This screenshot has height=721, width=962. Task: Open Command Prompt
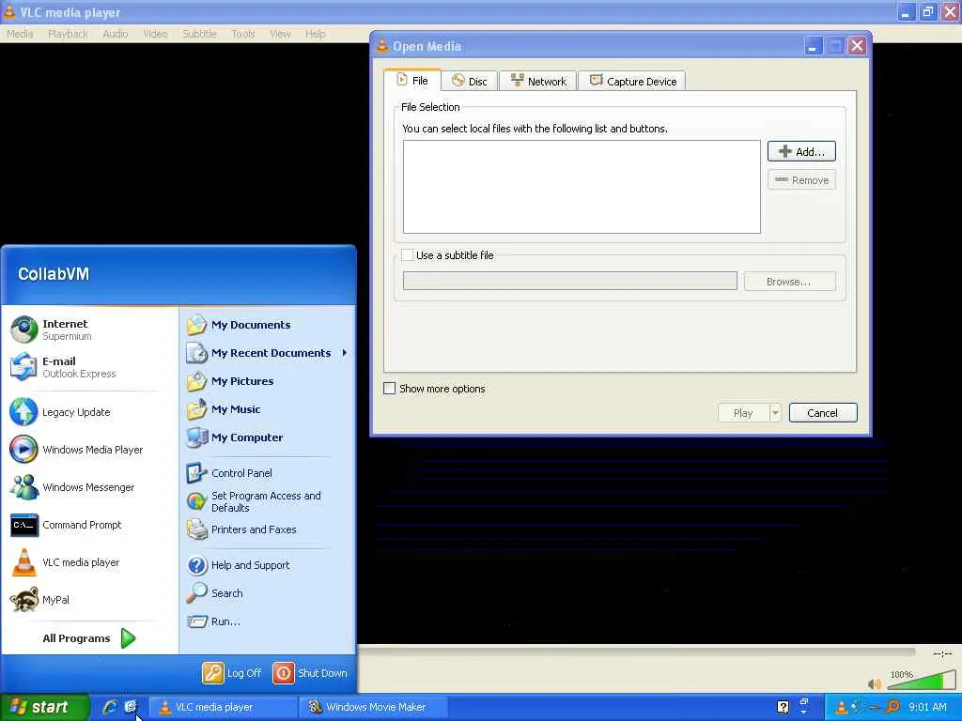(x=85, y=525)
